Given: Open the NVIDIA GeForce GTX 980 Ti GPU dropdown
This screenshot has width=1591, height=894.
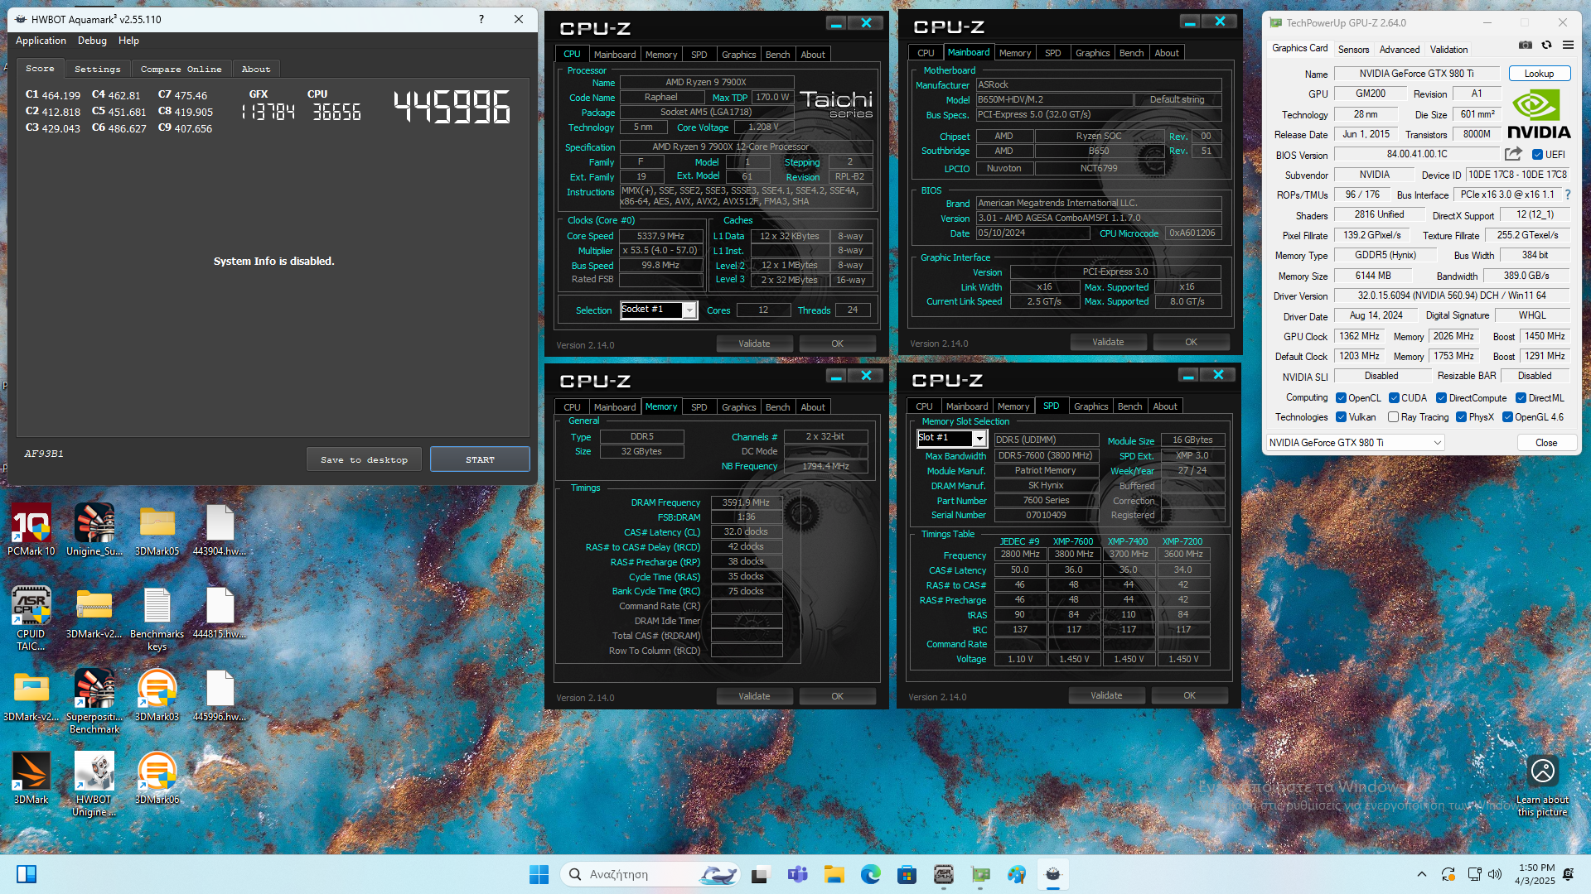Looking at the screenshot, I should tap(1356, 443).
